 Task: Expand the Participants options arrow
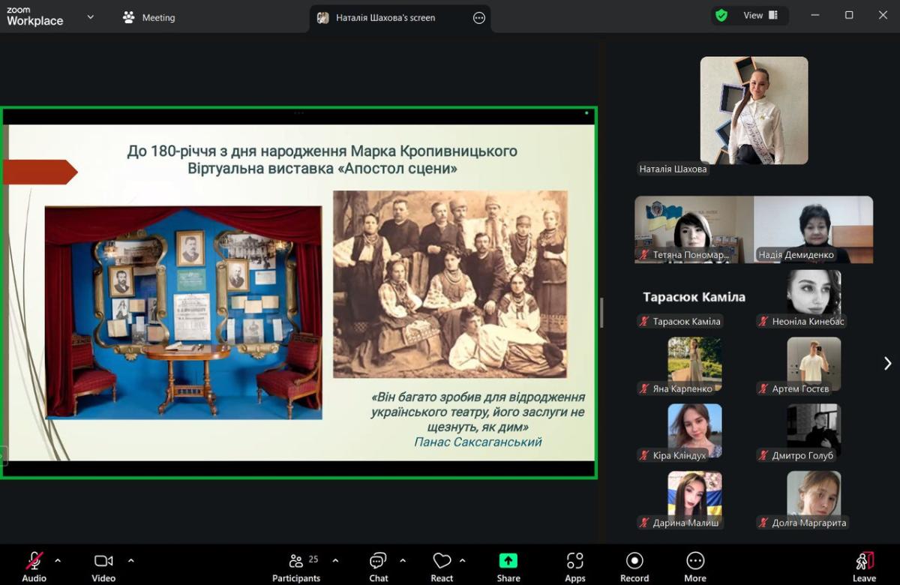click(335, 560)
